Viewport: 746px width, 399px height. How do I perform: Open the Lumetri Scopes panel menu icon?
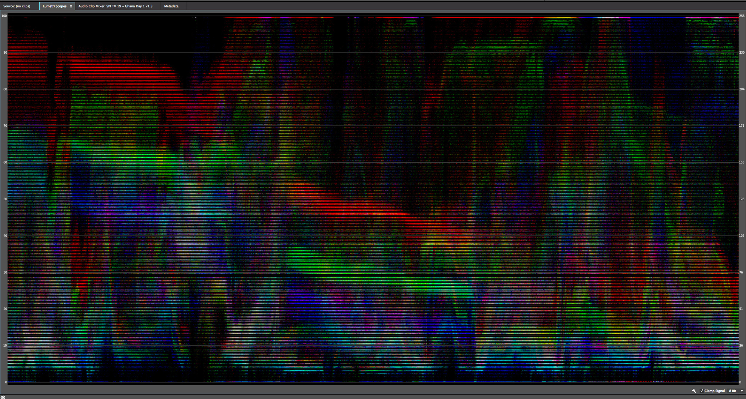click(71, 6)
